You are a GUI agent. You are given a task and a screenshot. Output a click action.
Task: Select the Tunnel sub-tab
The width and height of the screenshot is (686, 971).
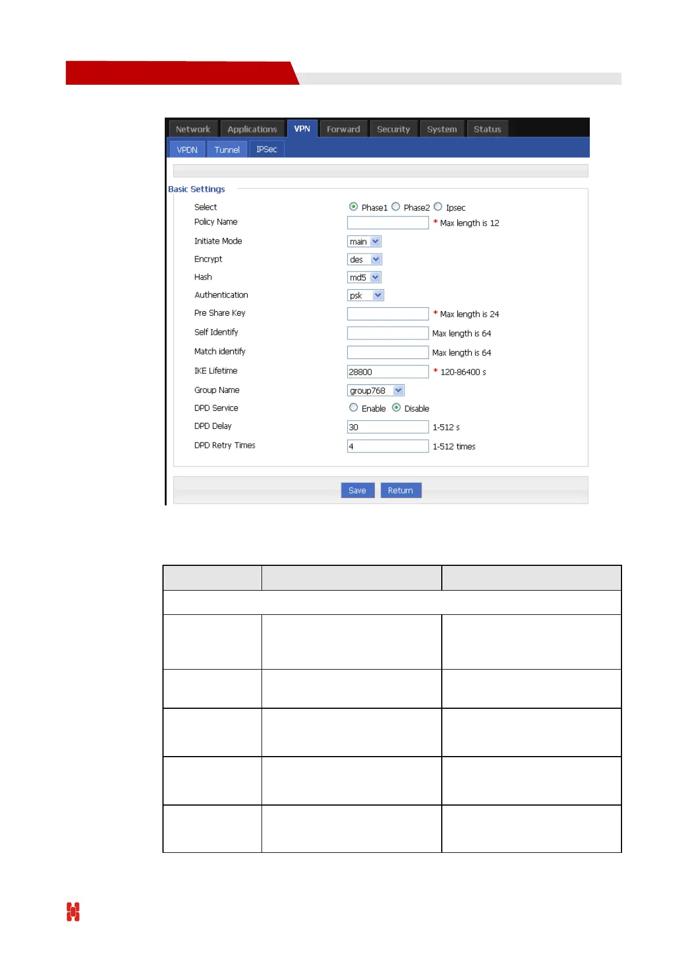coord(227,150)
